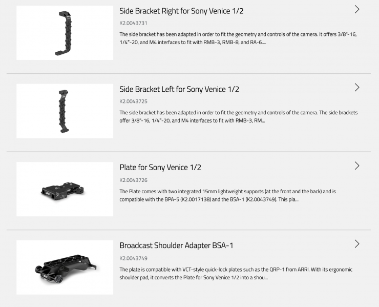Expand the Side Bracket Right chevron arrow
Screen dimensions: 379x307
(357, 10)
